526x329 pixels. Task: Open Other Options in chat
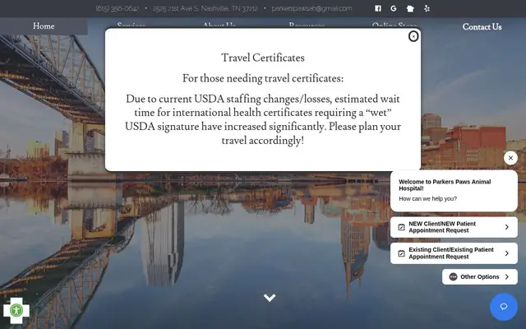pyautogui.click(x=480, y=276)
